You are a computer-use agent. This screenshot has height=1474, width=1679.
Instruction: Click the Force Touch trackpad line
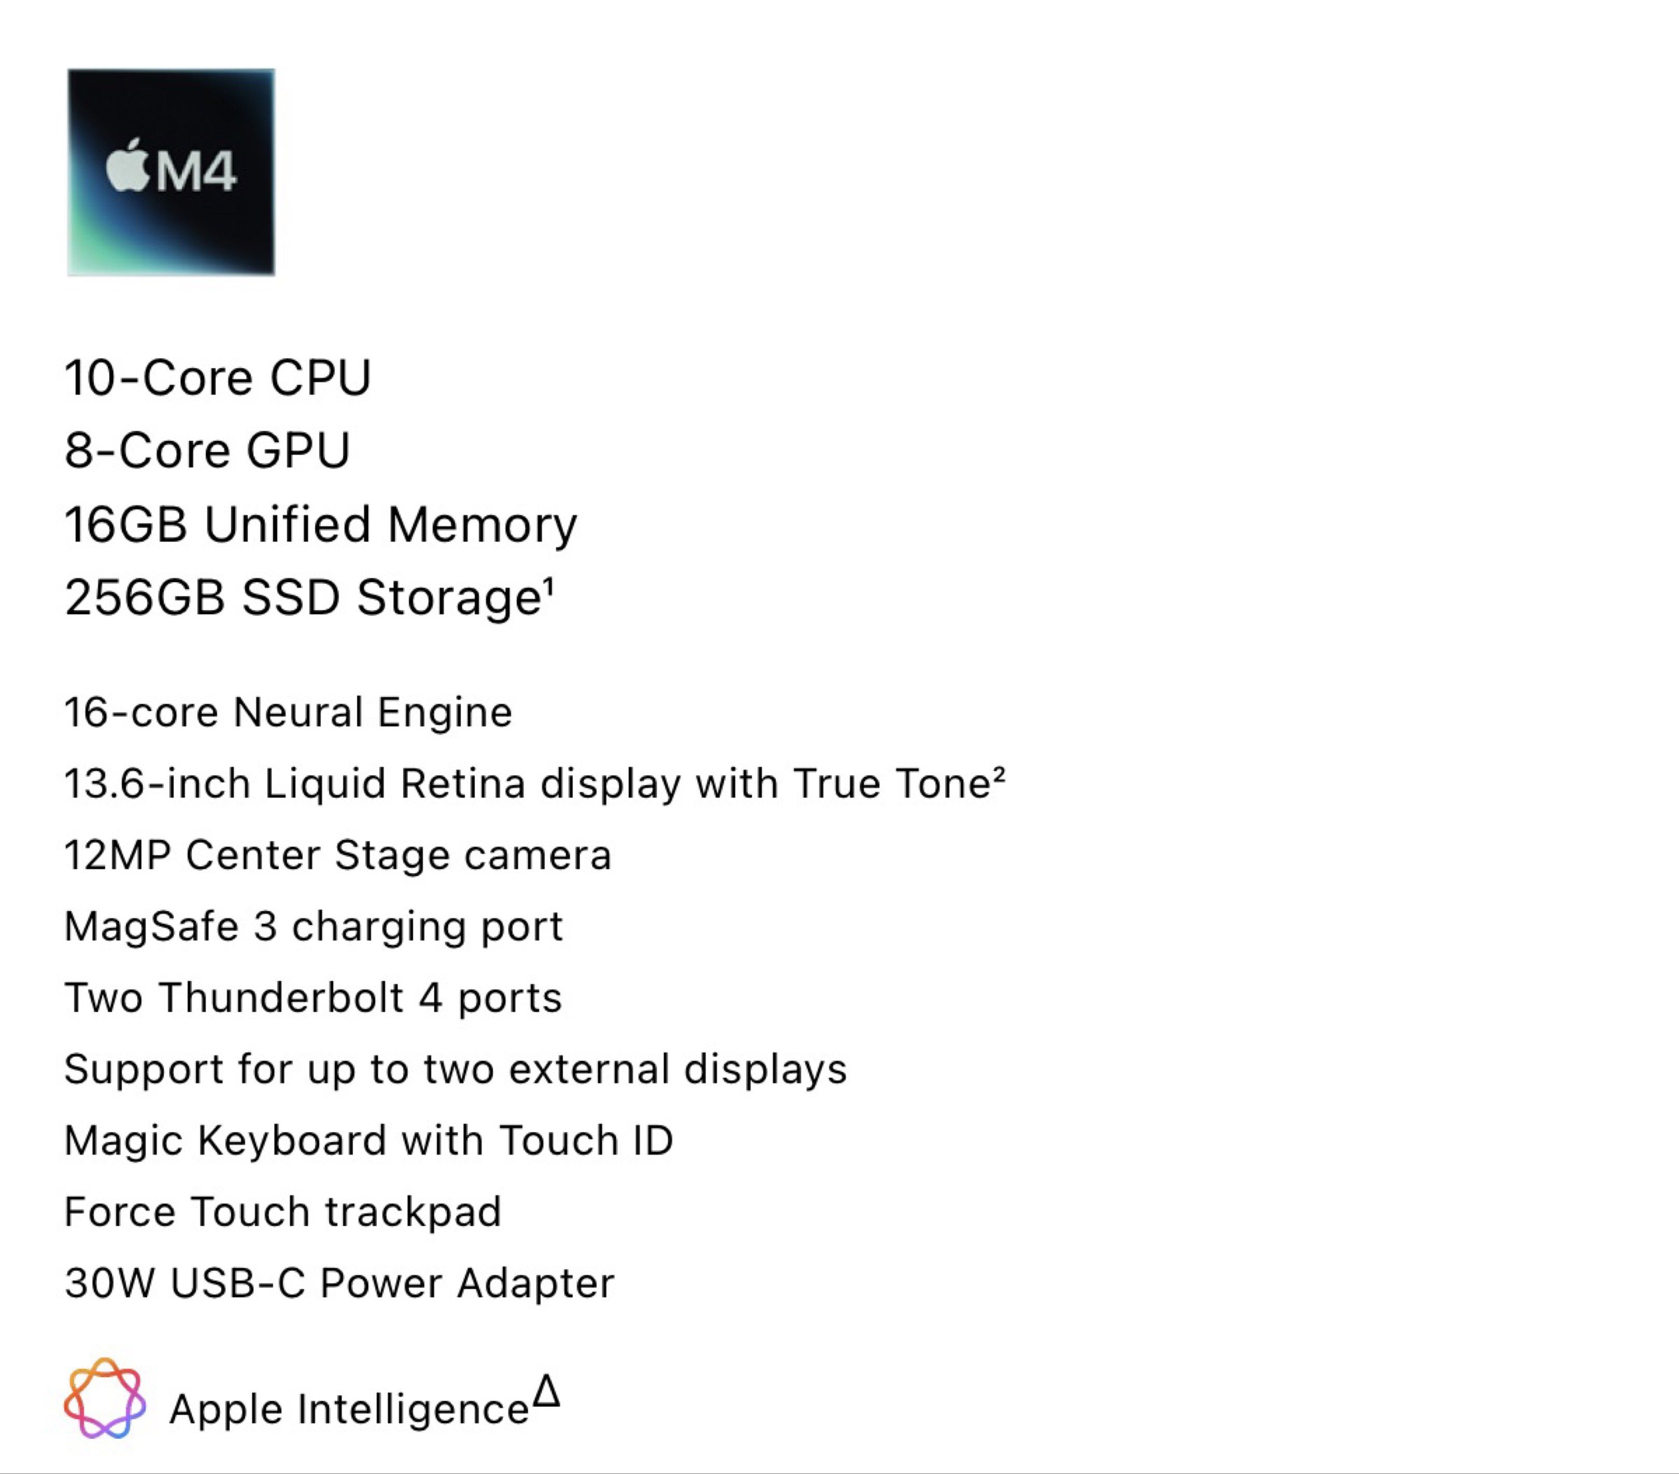pos(282,1212)
